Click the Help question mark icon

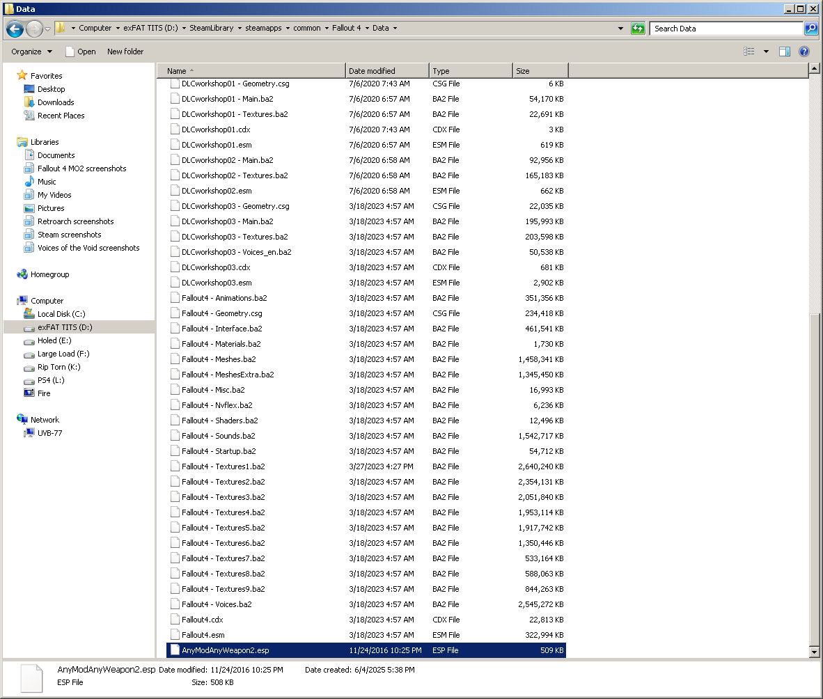tap(804, 52)
